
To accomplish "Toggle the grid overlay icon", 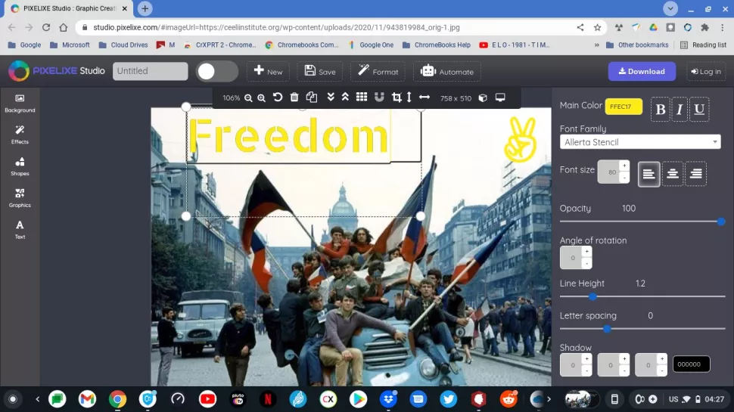I will pos(362,98).
